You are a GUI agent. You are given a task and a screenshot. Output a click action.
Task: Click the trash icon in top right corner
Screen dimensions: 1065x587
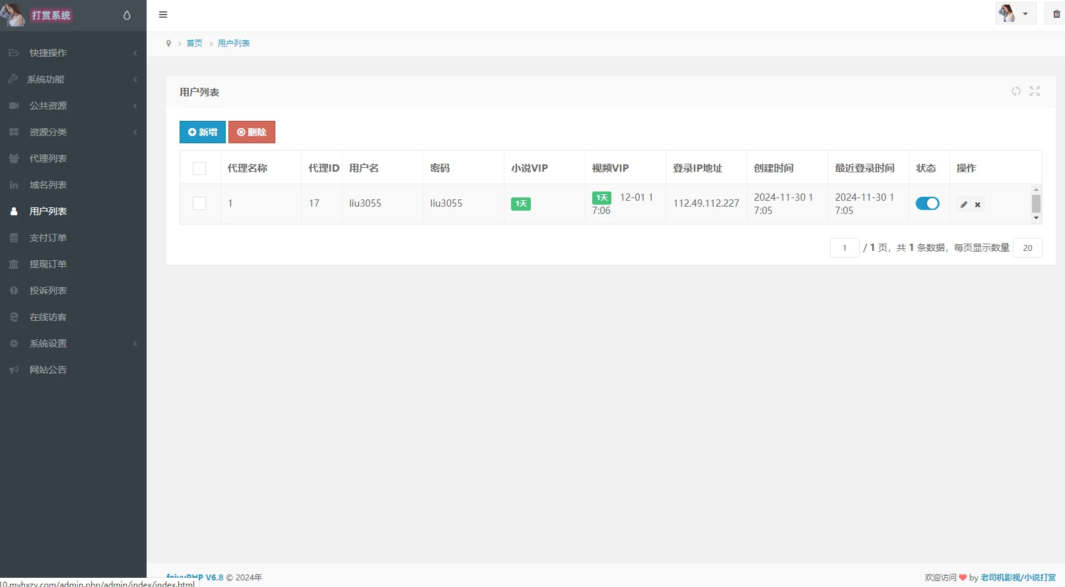coord(1056,14)
